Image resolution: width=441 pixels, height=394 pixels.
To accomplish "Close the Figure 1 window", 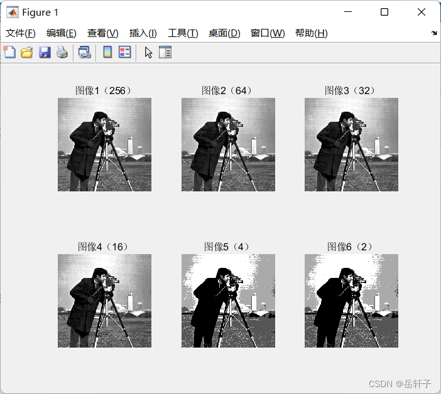I will point(422,12).
